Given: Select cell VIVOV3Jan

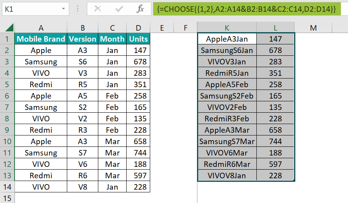Looking at the screenshot, I should 227,62.
